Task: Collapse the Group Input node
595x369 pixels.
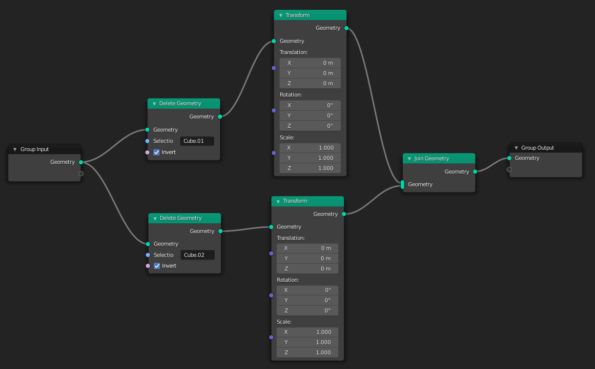Action: coord(15,150)
